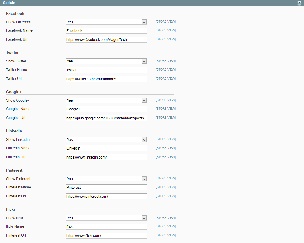Screen dimensions: 304x243
Task: Open the Show Google+ dropdown
Action: [x=106, y=100]
